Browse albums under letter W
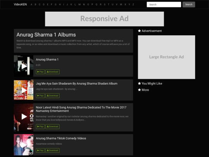209x157 pixels. coord(121,4)
